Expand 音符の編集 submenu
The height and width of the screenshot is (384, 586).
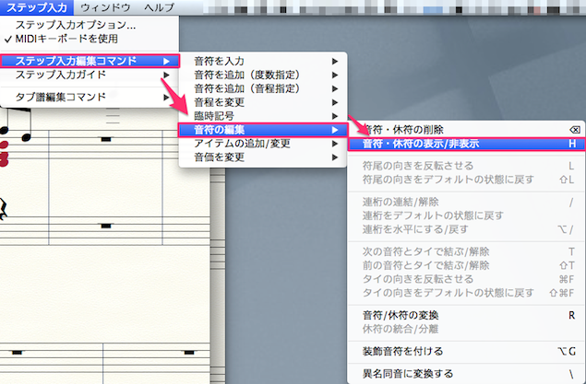[x=263, y=130]
